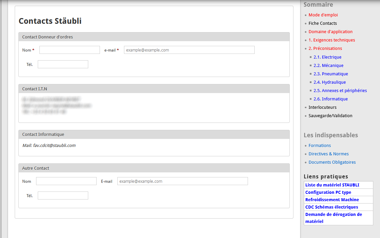Open Liste du matériel STAUBLI link
Screen dimensions: 380x238
332,185
